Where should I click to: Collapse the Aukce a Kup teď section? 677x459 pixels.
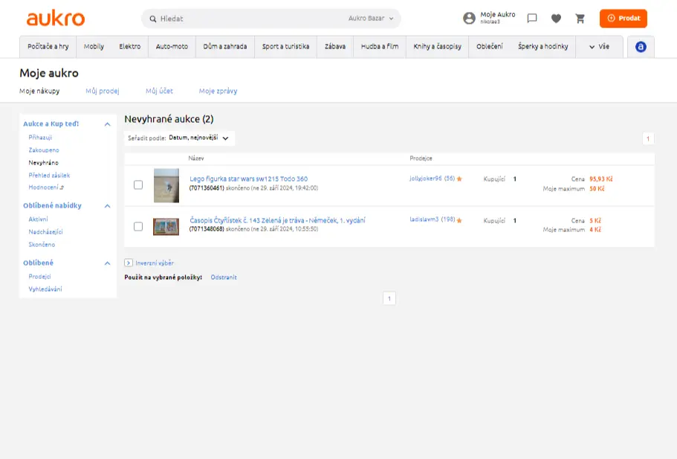coord(108,124)
